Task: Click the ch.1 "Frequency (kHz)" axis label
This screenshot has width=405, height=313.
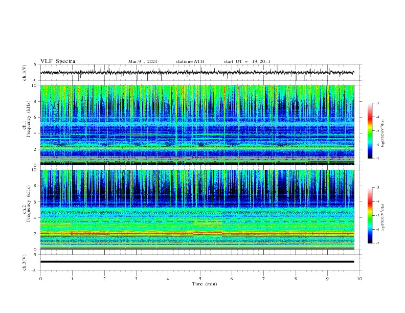Action: [28, 119]
